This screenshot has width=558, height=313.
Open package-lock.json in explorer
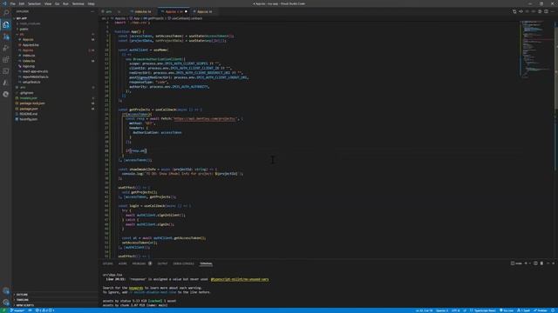coord(32,103)
